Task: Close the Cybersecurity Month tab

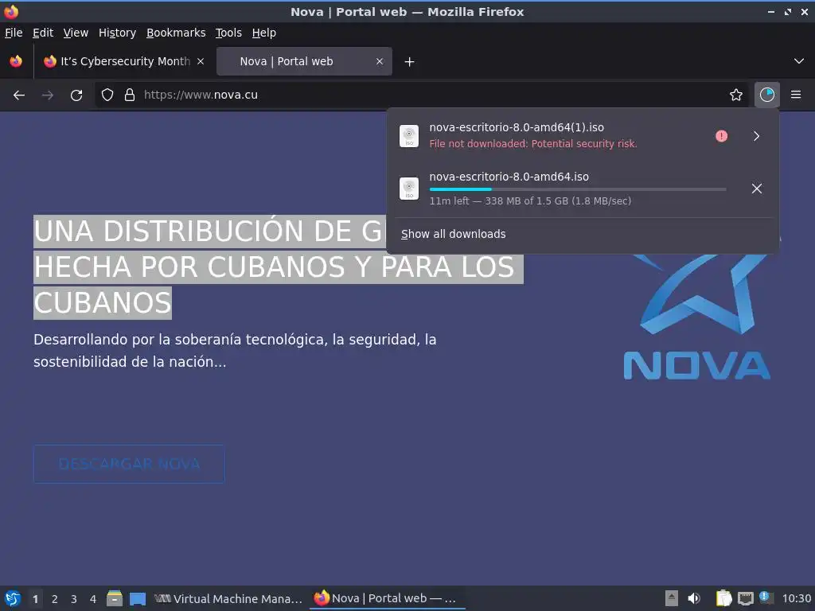Action: (x=201, y=61)
